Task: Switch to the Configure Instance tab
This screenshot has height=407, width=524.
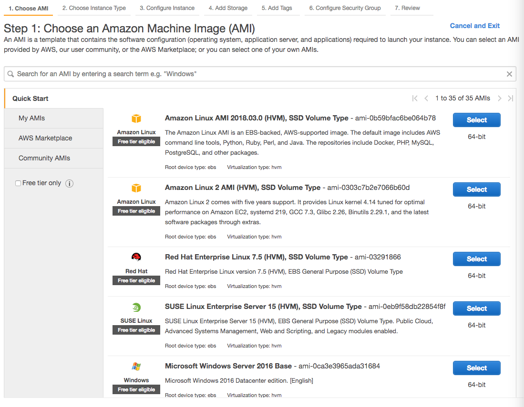Action: pyautogui.click(x=168, y=8)
